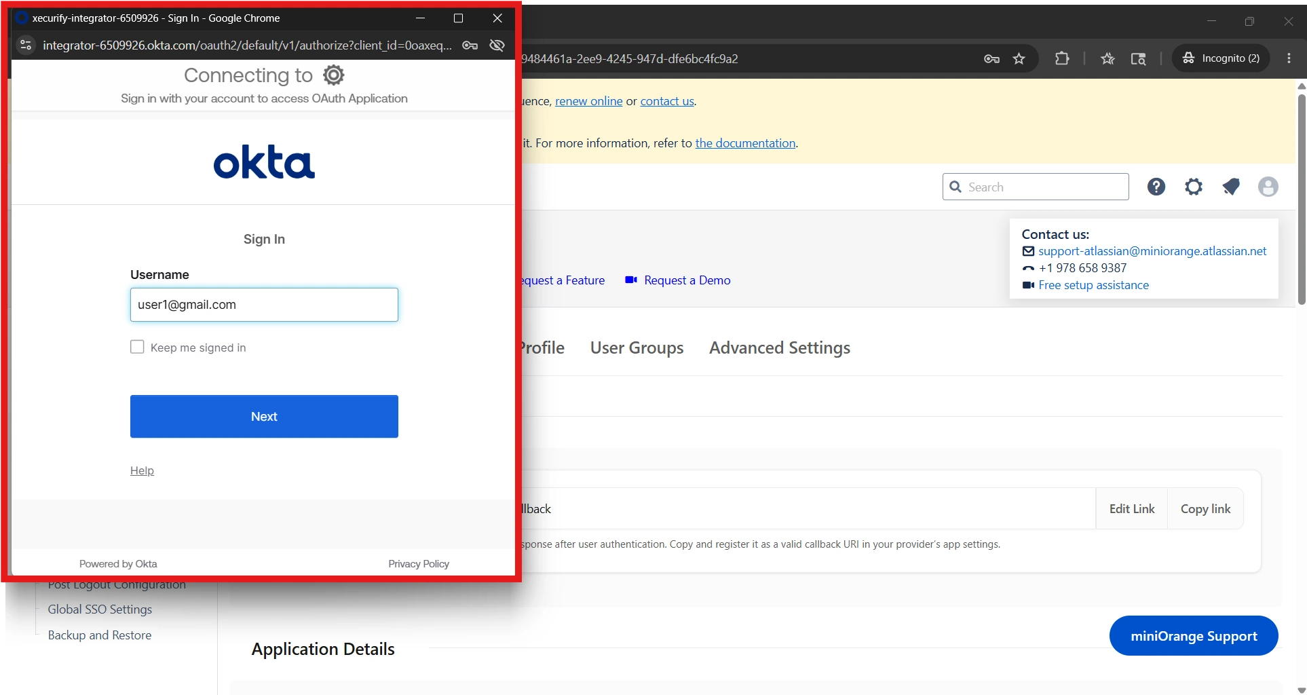
Task: Open the Jira administration gear icon
Action: coord(1194,187)
